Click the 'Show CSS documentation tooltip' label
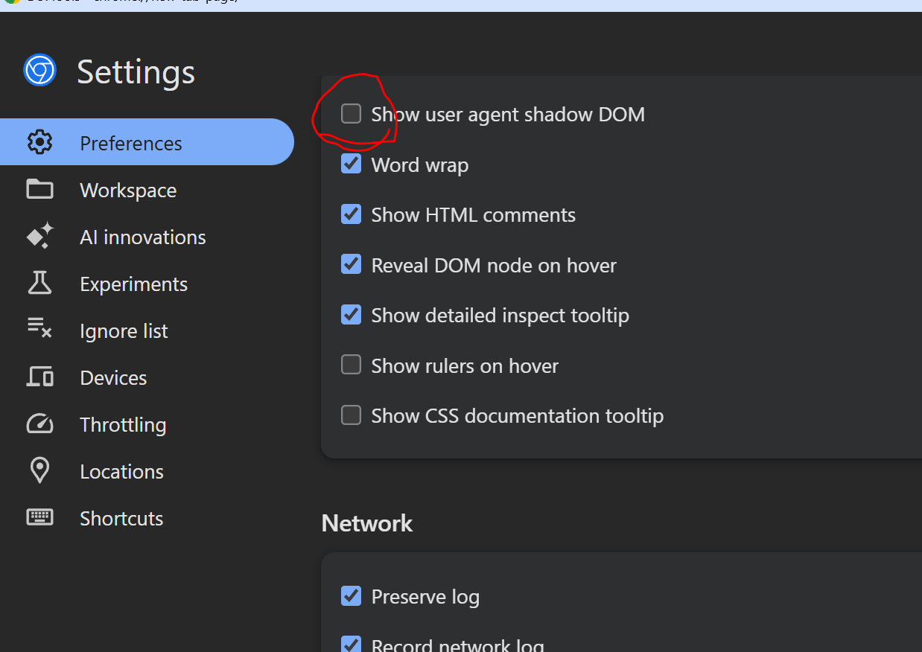 (518, 416)
